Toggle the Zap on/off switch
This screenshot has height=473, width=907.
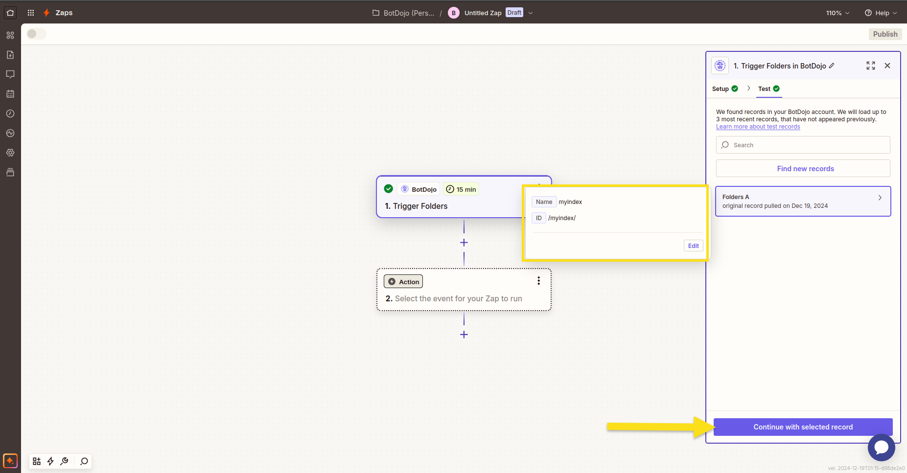[36, 34]
